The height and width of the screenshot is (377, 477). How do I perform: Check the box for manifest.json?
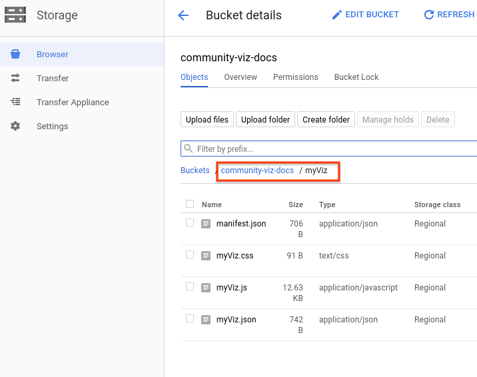click(x=190, y=223)
